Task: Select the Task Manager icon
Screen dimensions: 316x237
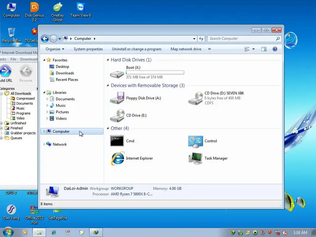Action: [195, 158]
